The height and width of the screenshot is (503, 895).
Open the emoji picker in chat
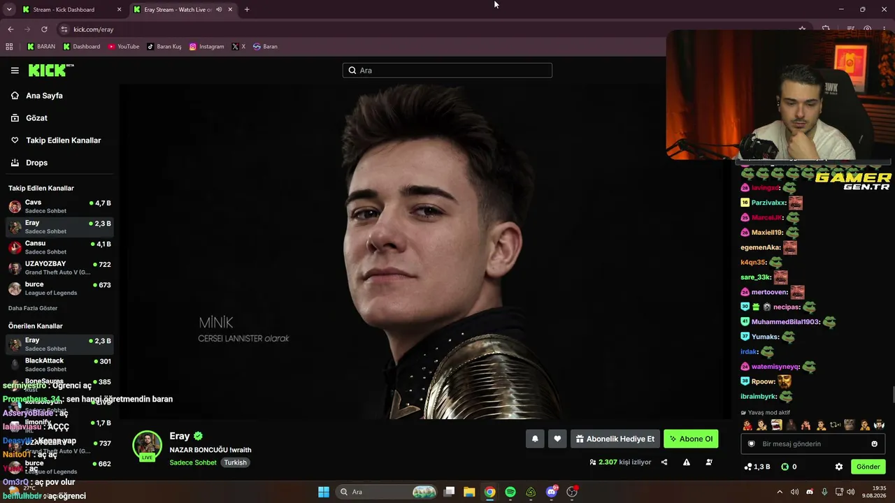coord(874,444)
